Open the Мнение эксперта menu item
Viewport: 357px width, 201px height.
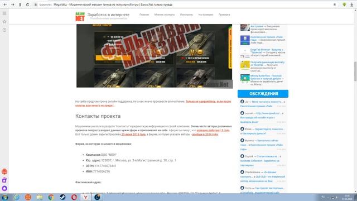[165, 15]
